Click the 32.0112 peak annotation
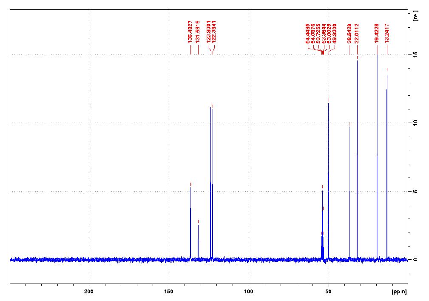The height and width of the screenshot is (301, 429). tap(357, 33)
